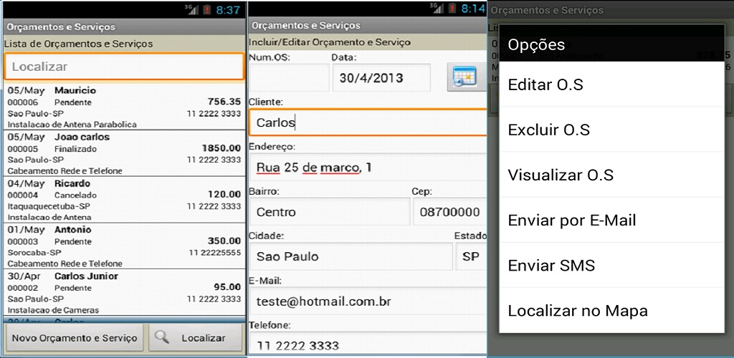
Task: Click the Cliente field containing Carlos
Action: [368, 122]
